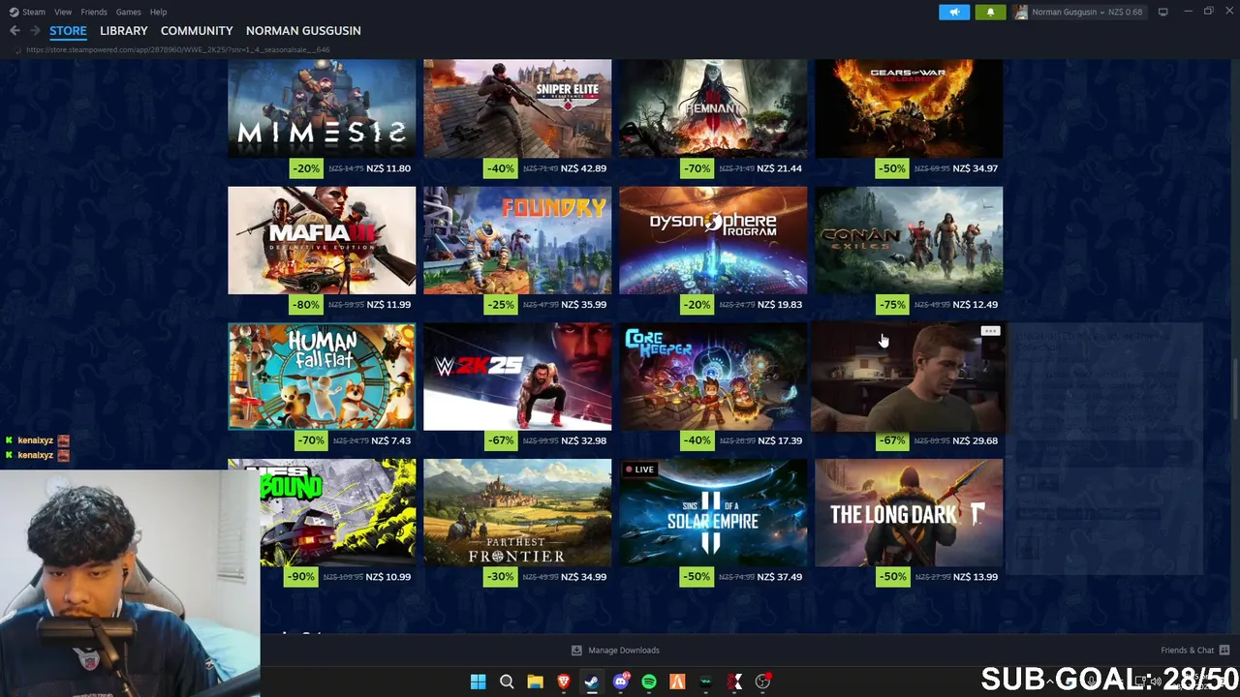Click the NZ$ 34.99 Farthest Frontier price
The height and width of the screenshot is (697, 1240).
(x=583, y=577)
